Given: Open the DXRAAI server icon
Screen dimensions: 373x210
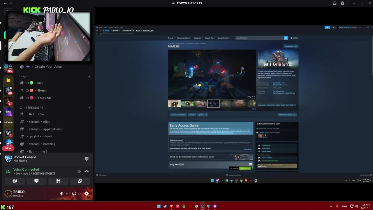Looking at the screenshot, I should click(x=8, y=123).
